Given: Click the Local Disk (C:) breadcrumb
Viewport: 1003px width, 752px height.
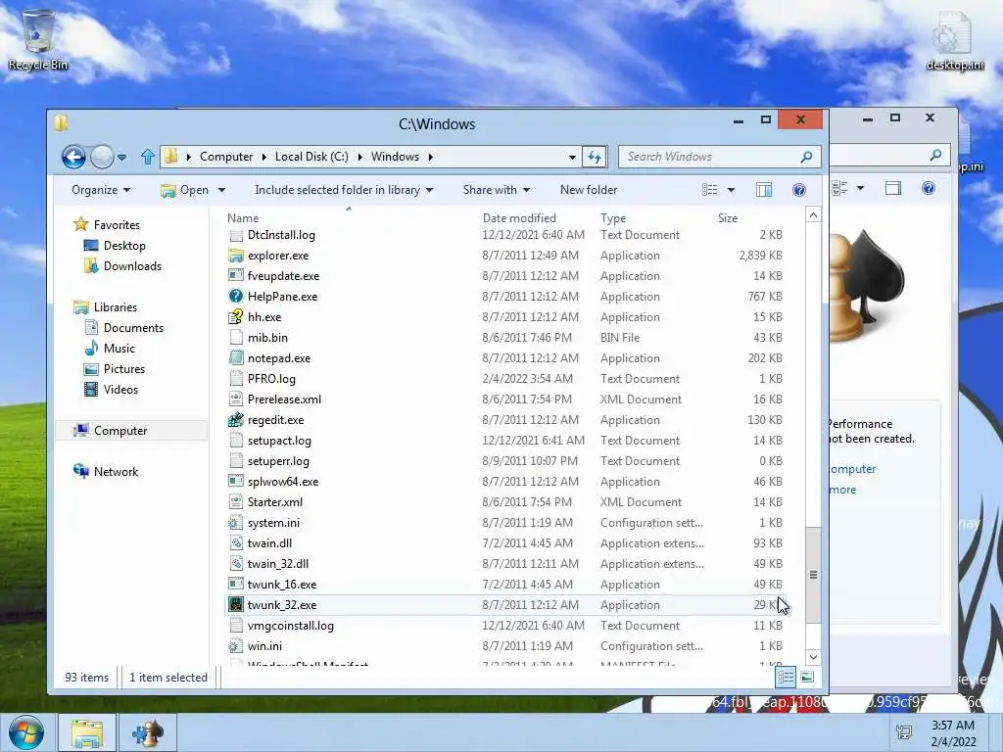Looking at the screenshot, I should 311,157.
